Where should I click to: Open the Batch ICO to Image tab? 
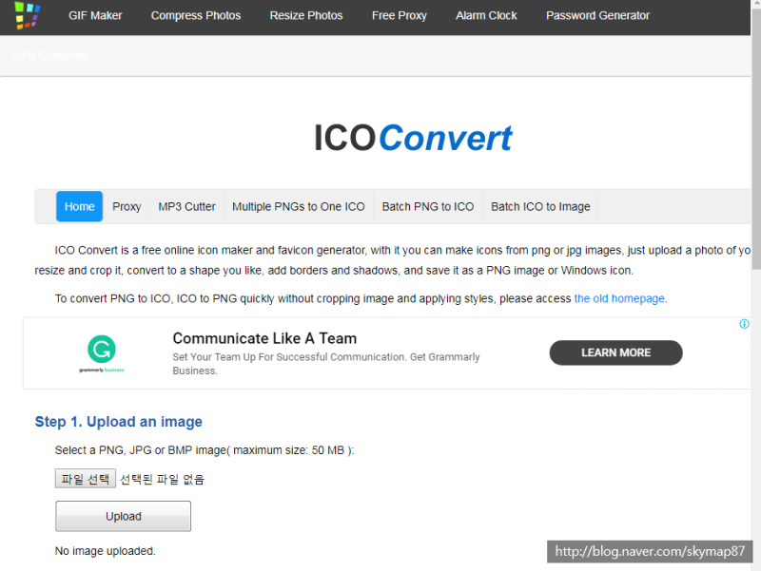[540, 206]
